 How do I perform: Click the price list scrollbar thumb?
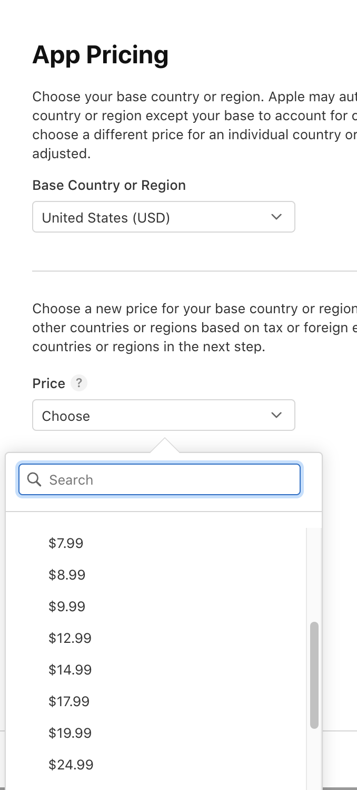click(314, 675)
